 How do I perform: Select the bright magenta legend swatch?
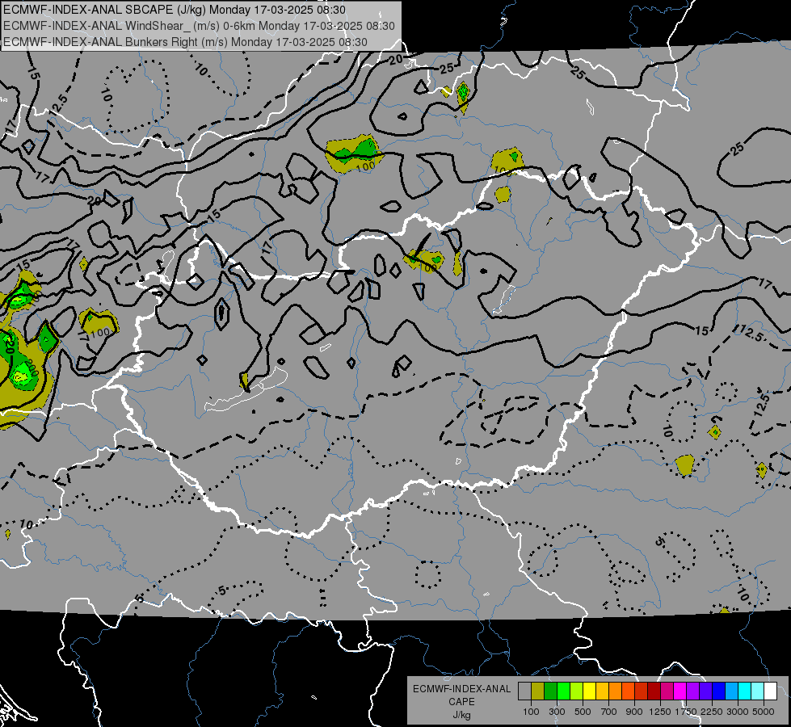click(680, 691)
